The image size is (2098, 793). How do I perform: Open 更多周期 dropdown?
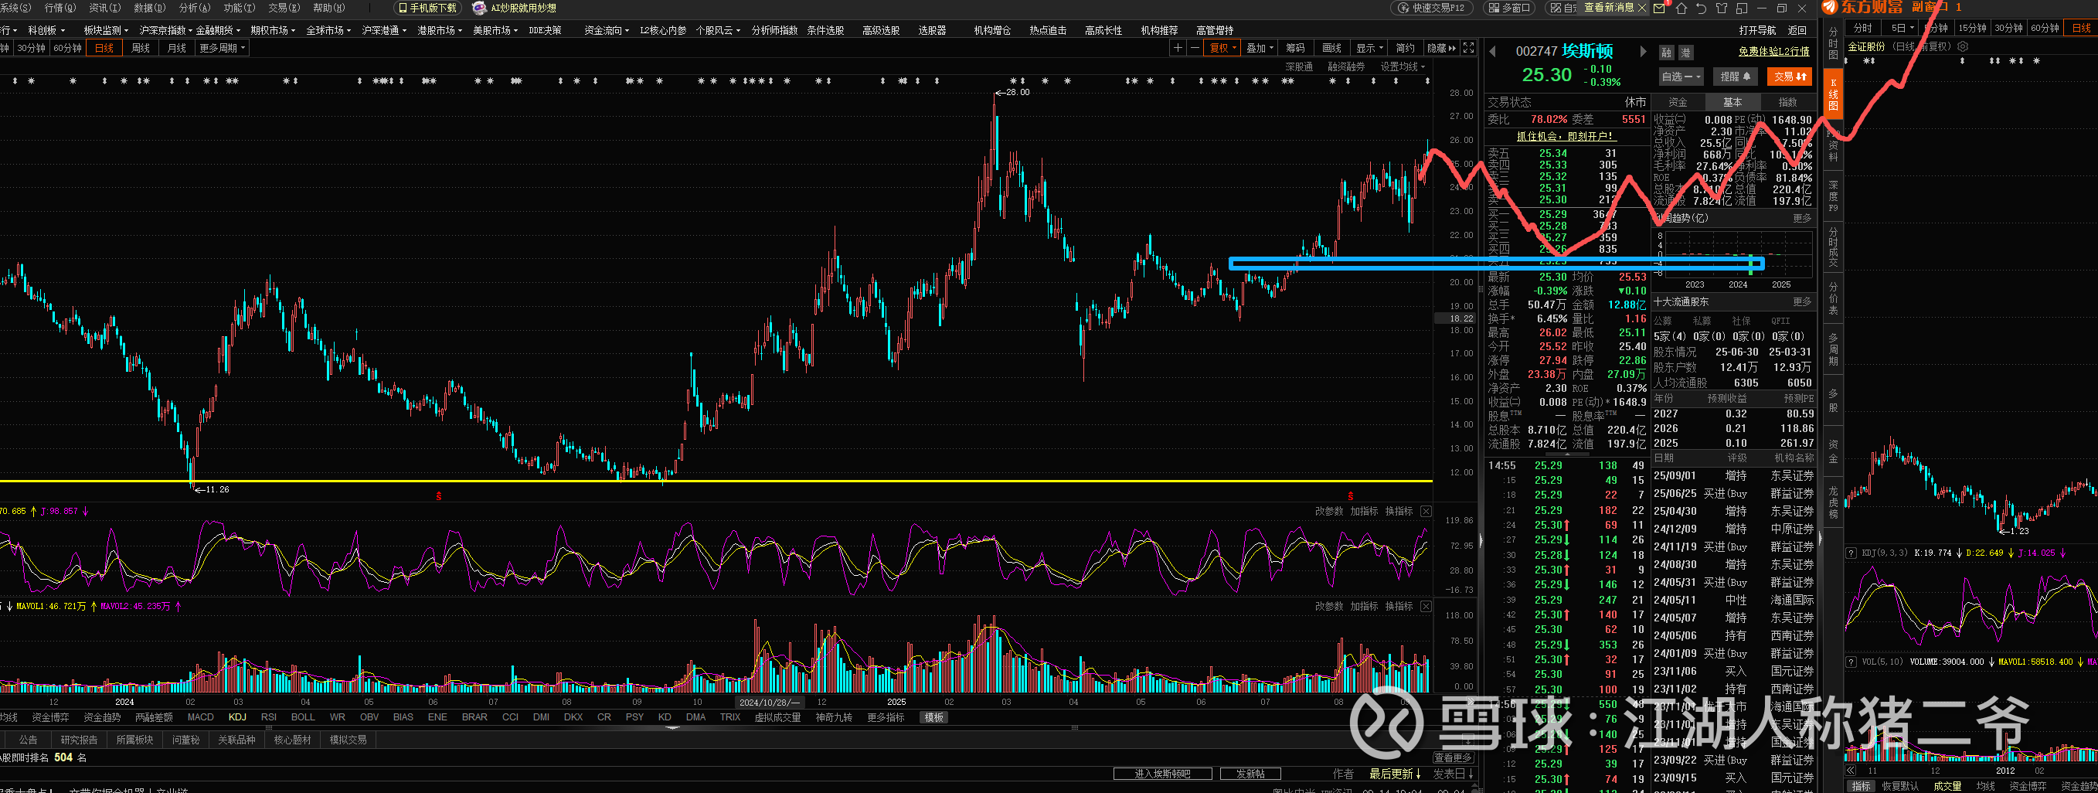(222, 48)
